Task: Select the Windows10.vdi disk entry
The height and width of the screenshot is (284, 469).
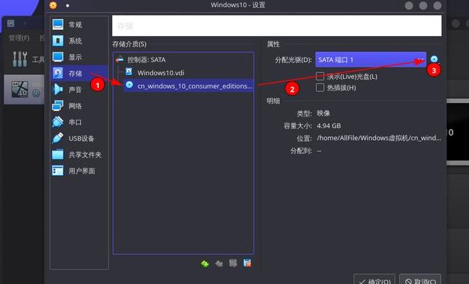Action: tap(188, 72)
